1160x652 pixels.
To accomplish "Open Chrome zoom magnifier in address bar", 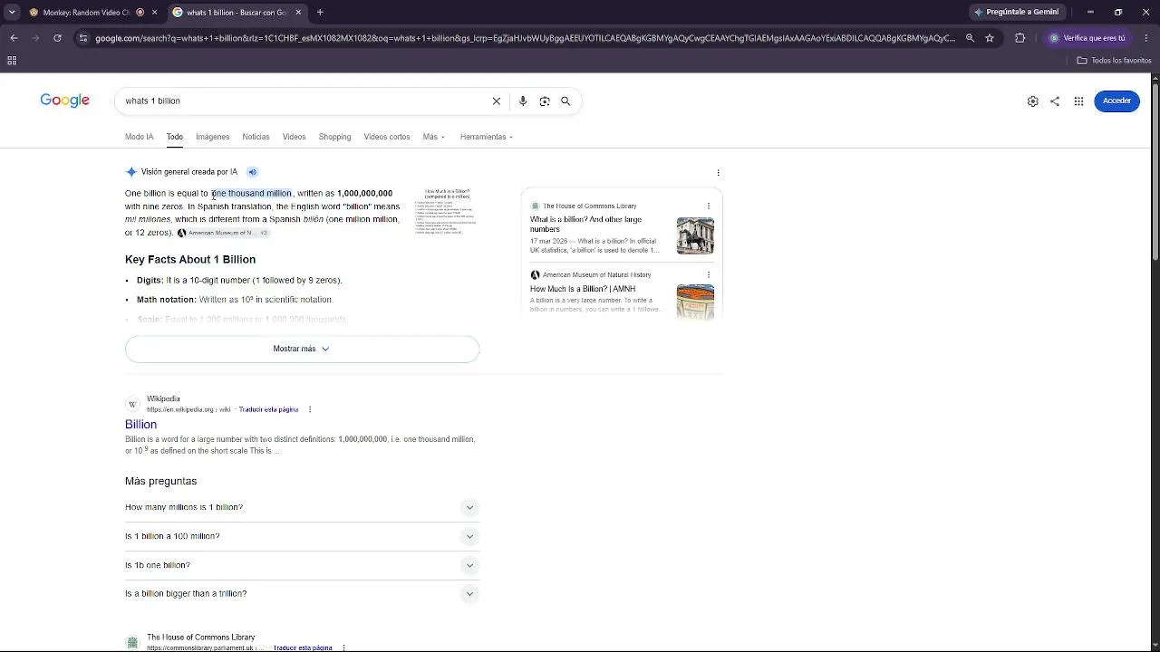I will tap(970, 38).
